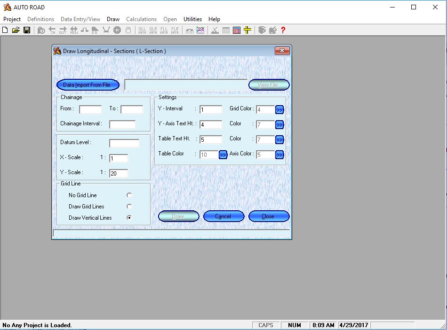The width and height of the screenshot is (447, 330).
Task: Select the Draw Grid Lines radio button
Action: coord(129,206)
